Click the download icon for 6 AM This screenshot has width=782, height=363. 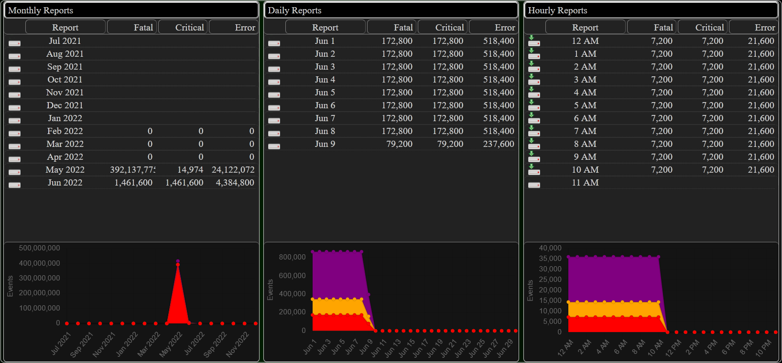click(534, 118)
